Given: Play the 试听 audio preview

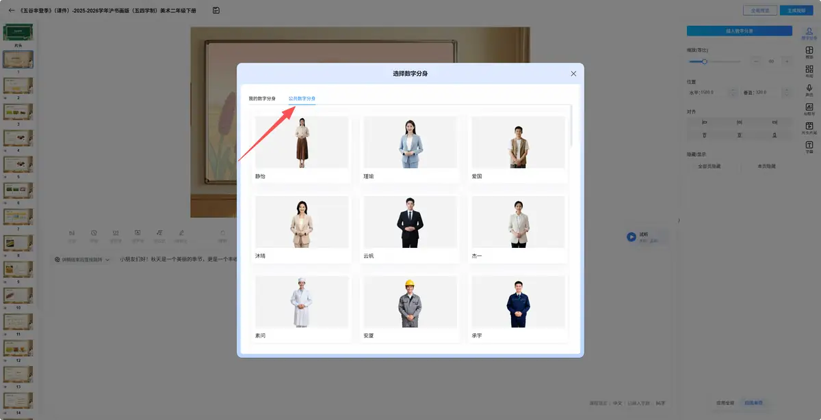Looking at the screenshot, I should tap(631, 237).
